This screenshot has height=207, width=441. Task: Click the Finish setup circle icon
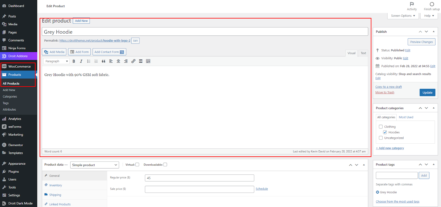432,4
